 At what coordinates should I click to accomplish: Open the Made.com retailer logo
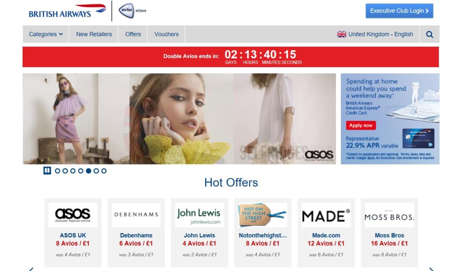pyautogui.click(x=326, y=215)
